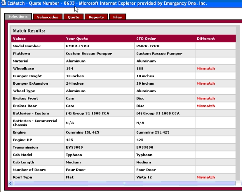Select the Cab Model row label
Viewport: 242px width, 192px height.
pos(23,155)
